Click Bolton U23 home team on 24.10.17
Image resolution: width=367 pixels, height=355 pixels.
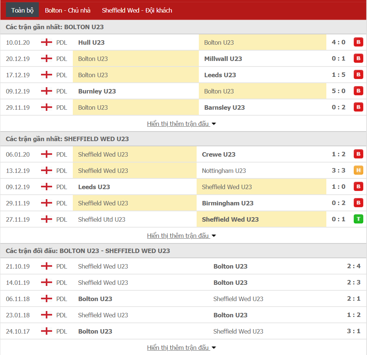pos(95,331)
